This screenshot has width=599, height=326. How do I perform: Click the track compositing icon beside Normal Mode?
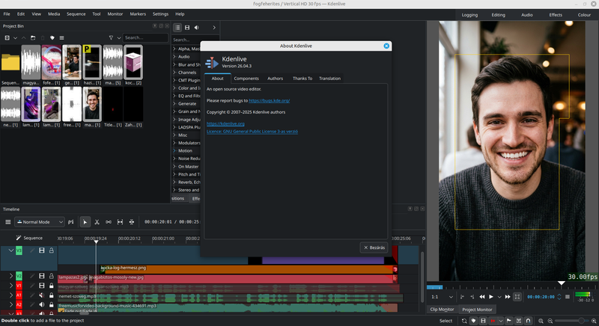click(71, 222)
